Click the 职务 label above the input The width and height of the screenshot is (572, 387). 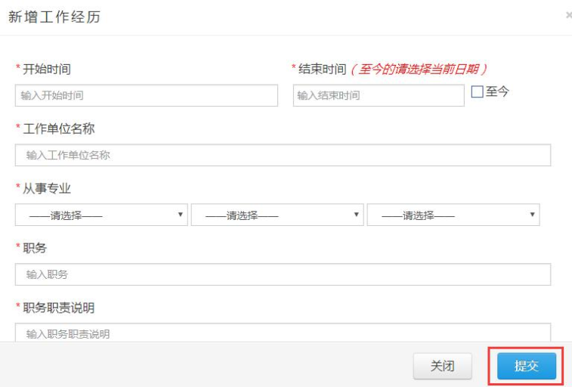(x=35, y=248)
